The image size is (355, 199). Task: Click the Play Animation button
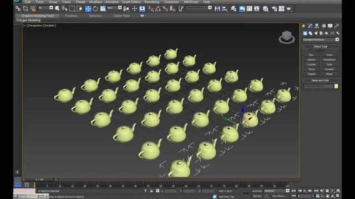click(305, 191)
